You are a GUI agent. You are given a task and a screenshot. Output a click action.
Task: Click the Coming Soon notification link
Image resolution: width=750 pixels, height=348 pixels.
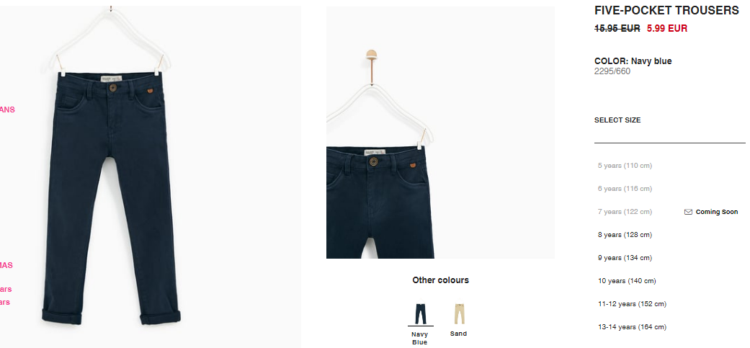click(x=717, y=212)
